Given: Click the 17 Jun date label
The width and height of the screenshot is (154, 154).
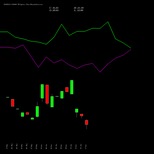Looking at the screenshot, I should [86, 147].
